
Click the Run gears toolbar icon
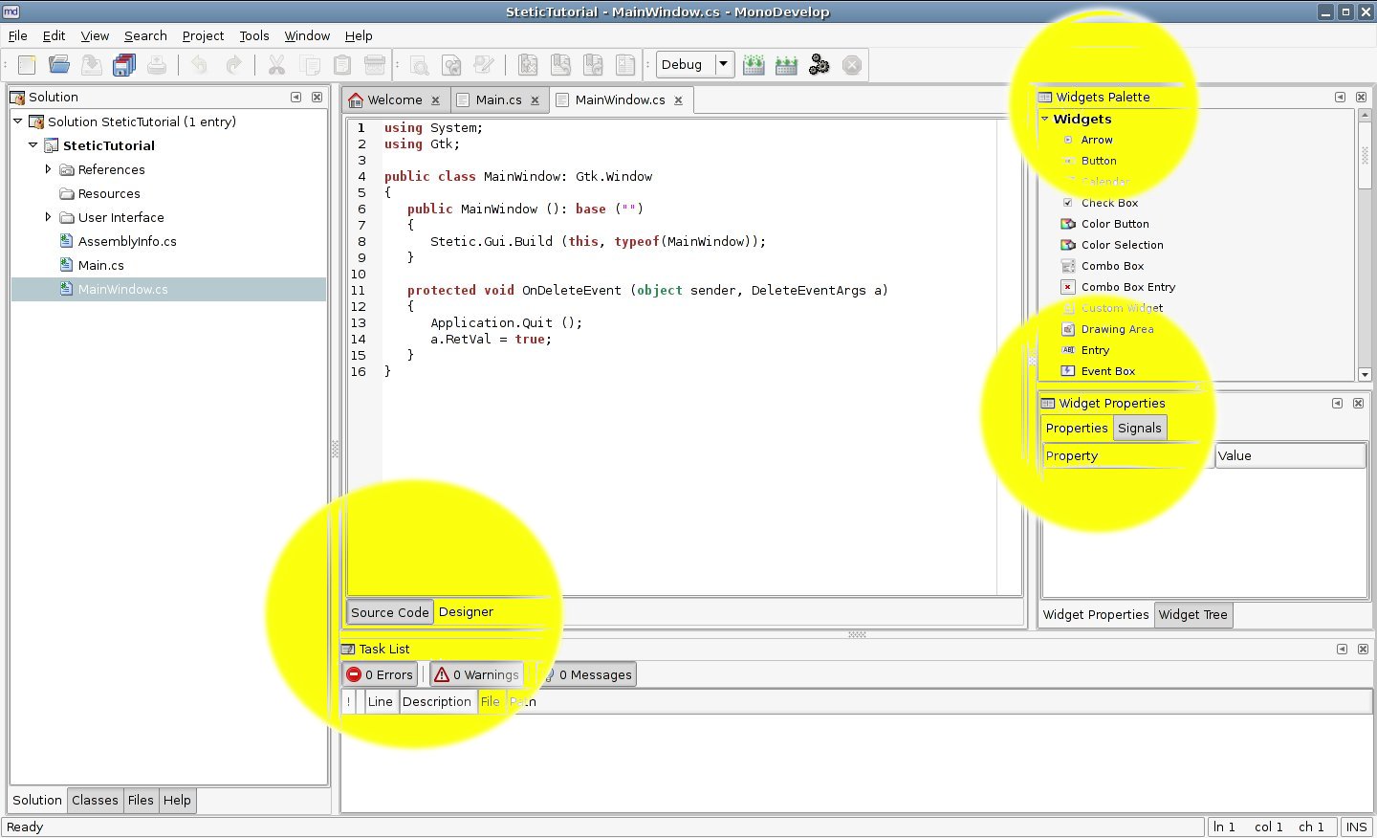[819, 65]
